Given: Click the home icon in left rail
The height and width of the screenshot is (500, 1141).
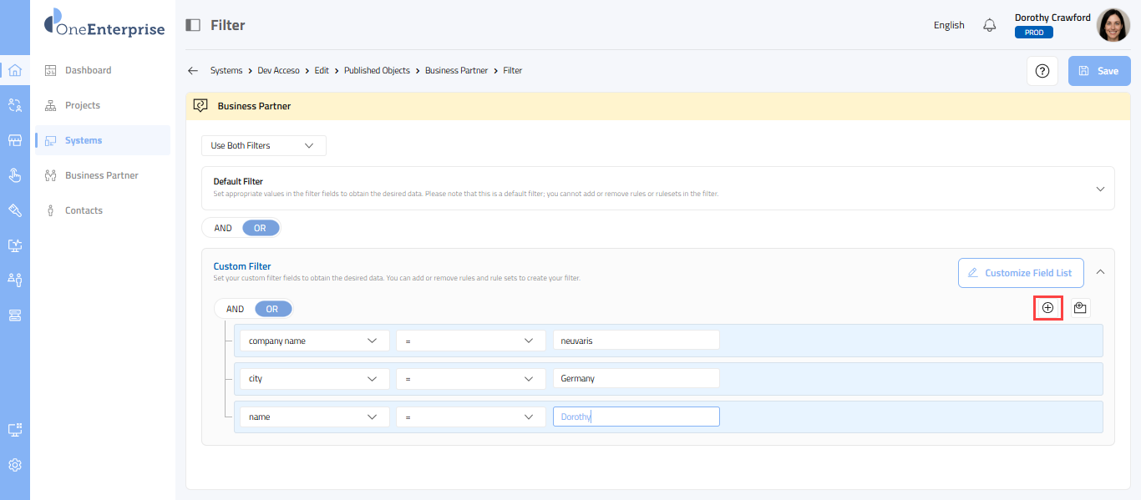Looking at the screenshot, I should [x=15, y=70].
